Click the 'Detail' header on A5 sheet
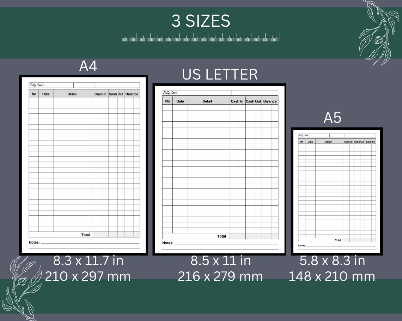Screen dimensions: 402x321 pos(328,141)
